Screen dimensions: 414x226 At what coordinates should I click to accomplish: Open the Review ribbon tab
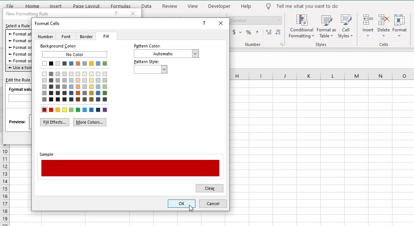click(169, 6)
